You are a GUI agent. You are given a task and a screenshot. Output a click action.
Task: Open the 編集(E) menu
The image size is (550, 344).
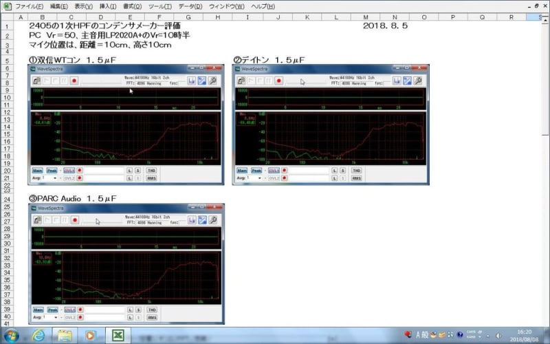(59, 6)
